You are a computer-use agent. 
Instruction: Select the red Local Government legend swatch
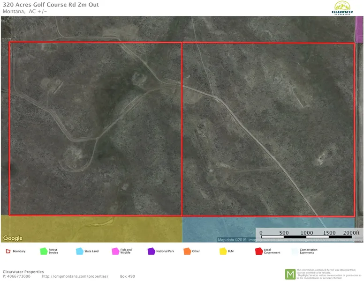258,251
